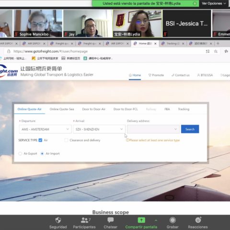The image size is (230, 230).
Task: Check Clearance and delivery checkbox
Action: [66, 140]
